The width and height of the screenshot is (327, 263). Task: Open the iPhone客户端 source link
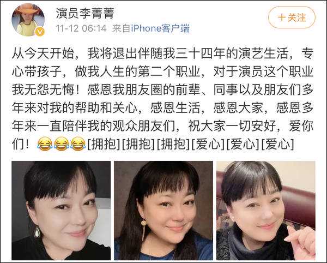coord(160,28)
